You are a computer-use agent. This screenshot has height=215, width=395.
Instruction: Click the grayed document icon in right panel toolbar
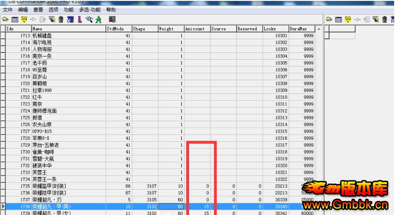[x=366, y=20]
